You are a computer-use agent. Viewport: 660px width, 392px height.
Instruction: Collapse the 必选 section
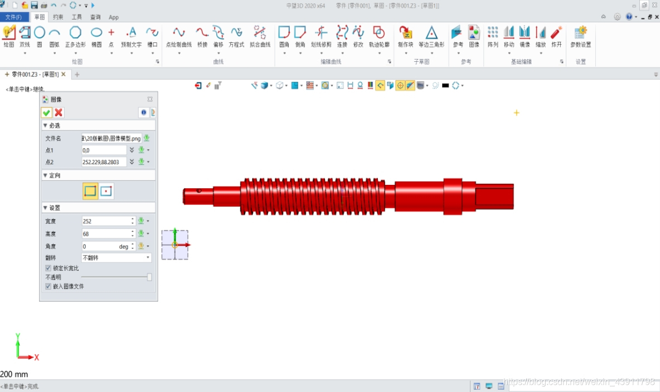point(45,125)
